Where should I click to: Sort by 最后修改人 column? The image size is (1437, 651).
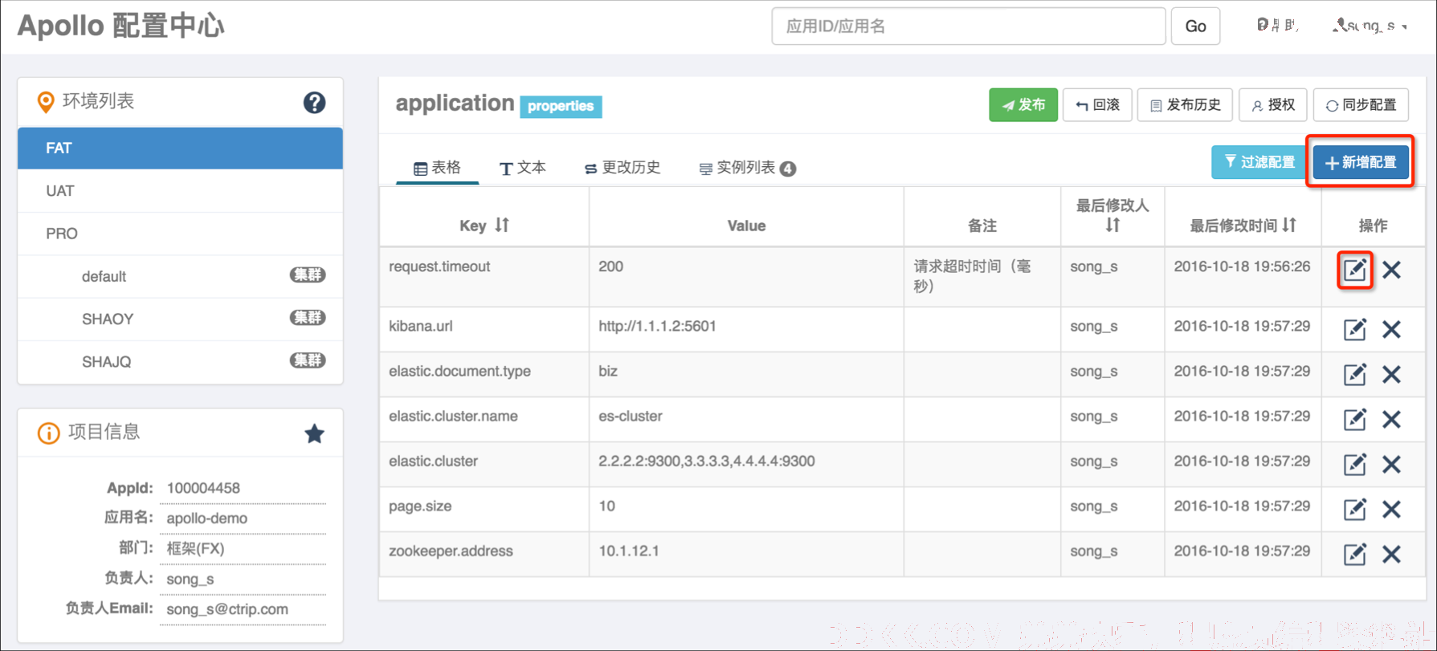1112,225
